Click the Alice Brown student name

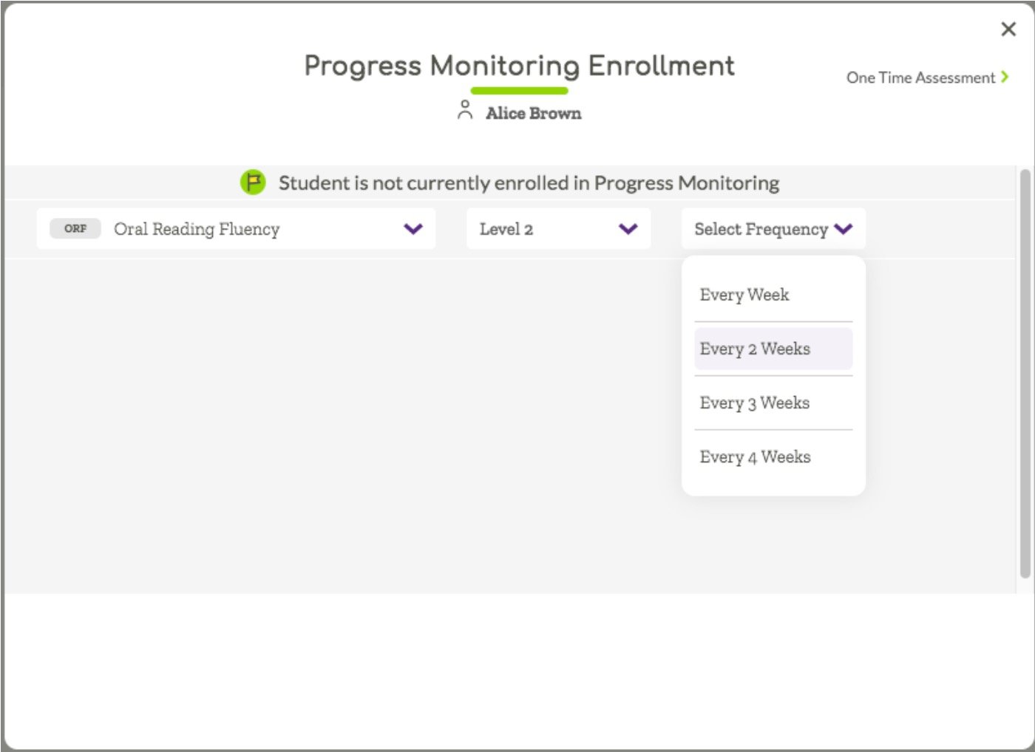coord(533,112)
